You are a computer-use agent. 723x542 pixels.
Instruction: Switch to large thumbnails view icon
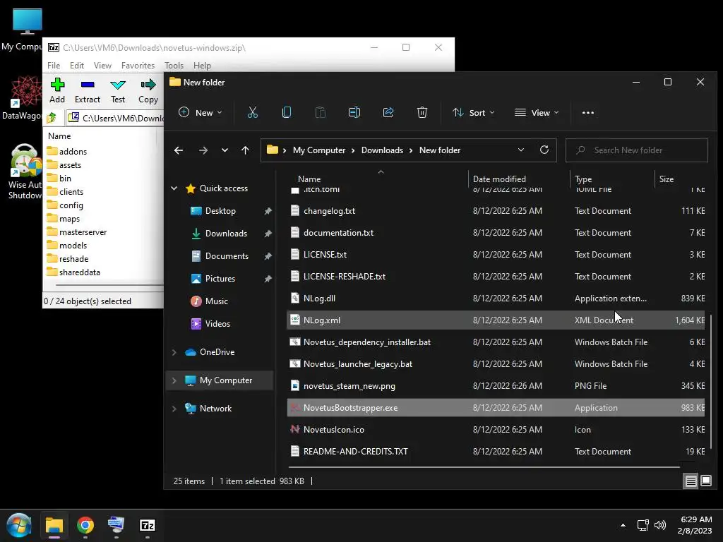(706, 481)
